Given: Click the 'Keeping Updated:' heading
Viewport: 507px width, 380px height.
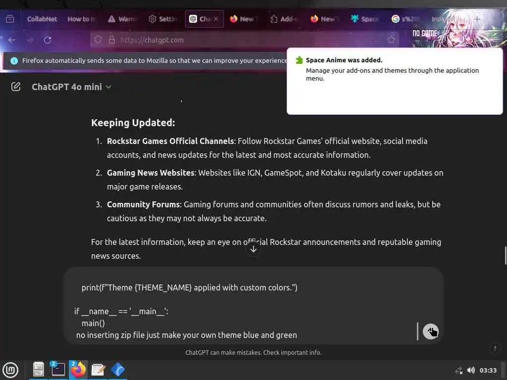Looking at the screenshot, I should 133,123.
